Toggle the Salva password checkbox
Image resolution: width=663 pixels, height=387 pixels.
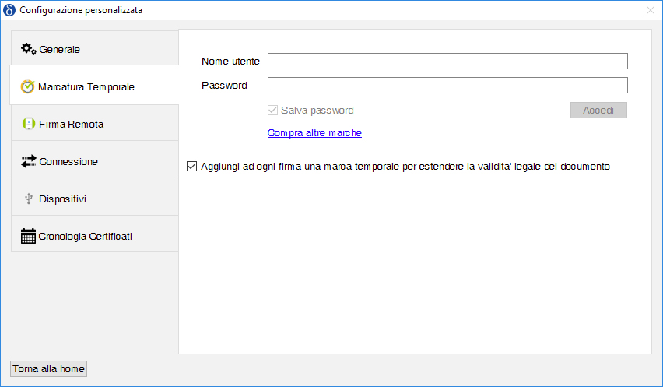click(x=272, y=111)
